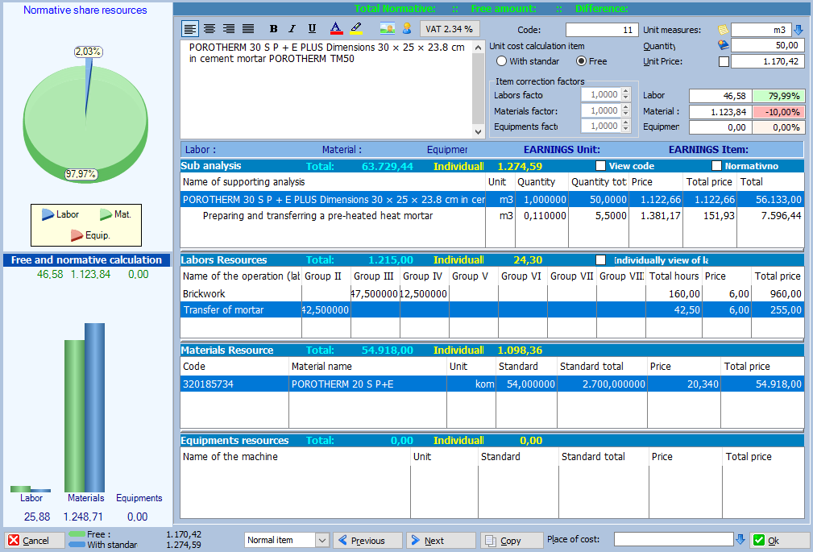Click Name of supporting analysis column header
The width and height of the screenshot is (813, 552).
pyautogui.click(x=333, y=181)
